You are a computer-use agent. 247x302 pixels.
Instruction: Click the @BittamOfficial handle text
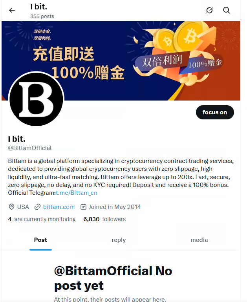pos(30,148)
